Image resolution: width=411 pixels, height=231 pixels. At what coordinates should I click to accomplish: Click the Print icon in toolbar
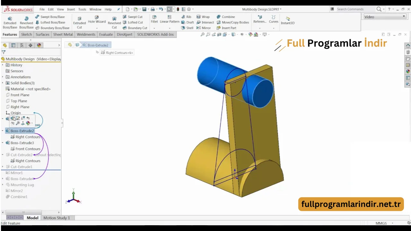click(153, 9)
